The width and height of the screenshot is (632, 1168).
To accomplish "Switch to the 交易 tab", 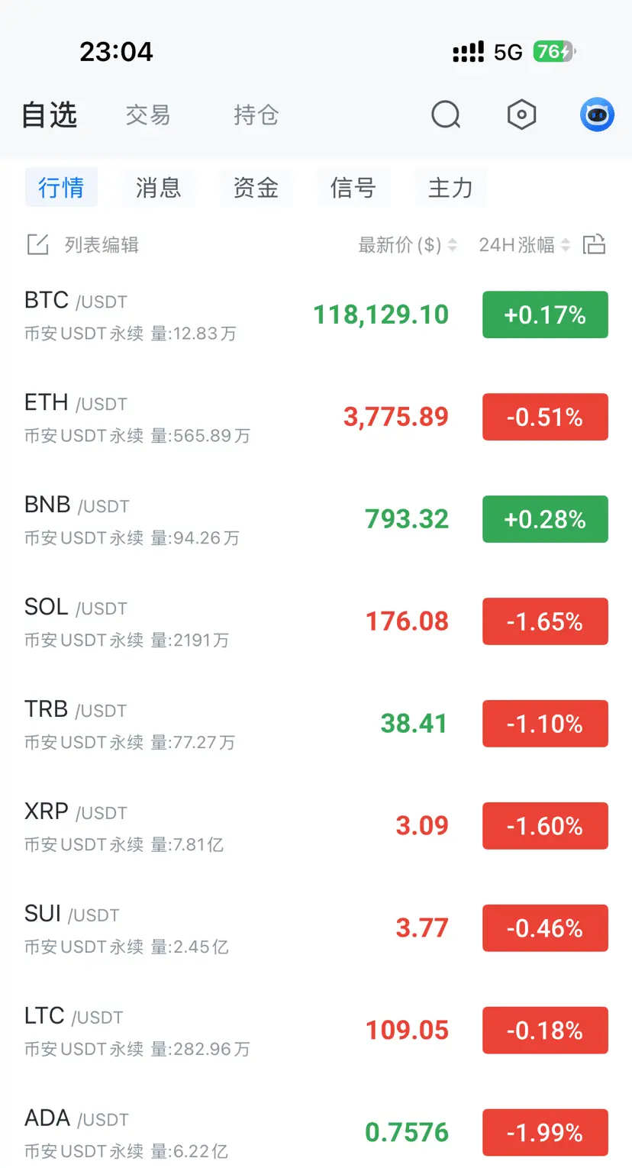I will (148, 115).
